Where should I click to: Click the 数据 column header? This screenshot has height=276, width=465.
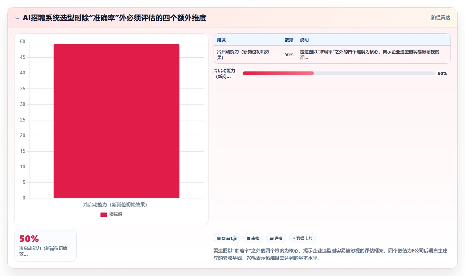click(x=289, y=40)
